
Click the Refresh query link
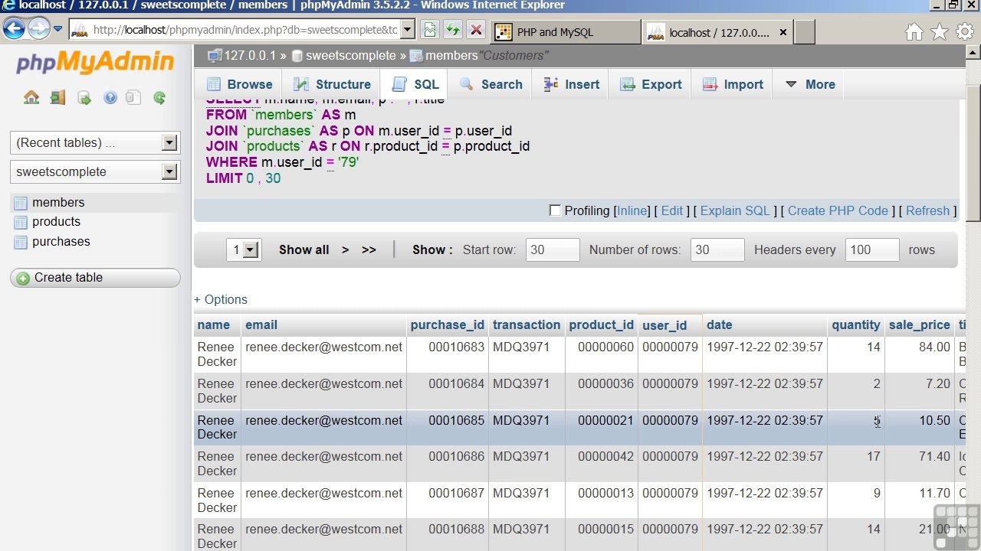(927, 210)
